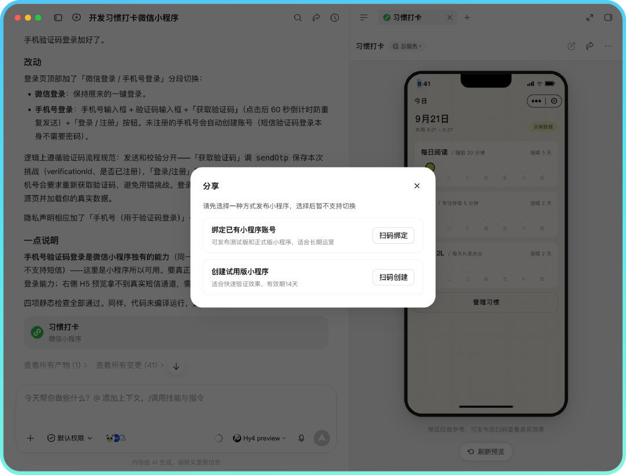Expand preview panel with arrows icon
This screenshot has height=475, width=626.
(x=589, y=17)
